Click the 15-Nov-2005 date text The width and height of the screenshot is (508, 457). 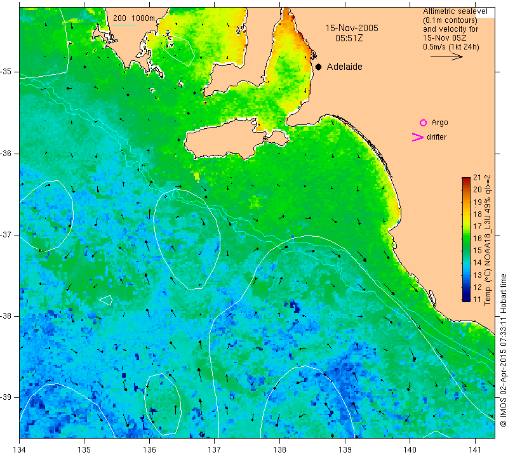352,28
